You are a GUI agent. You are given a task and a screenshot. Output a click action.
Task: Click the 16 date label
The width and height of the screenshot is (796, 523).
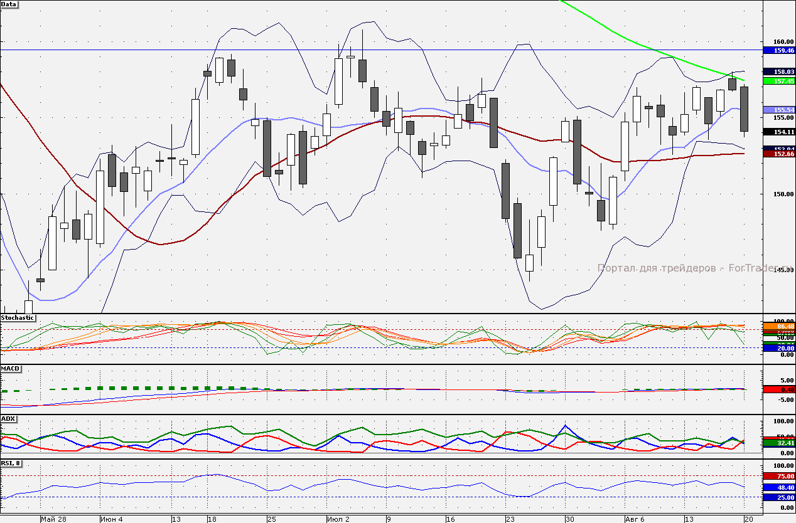coord(450,519)
